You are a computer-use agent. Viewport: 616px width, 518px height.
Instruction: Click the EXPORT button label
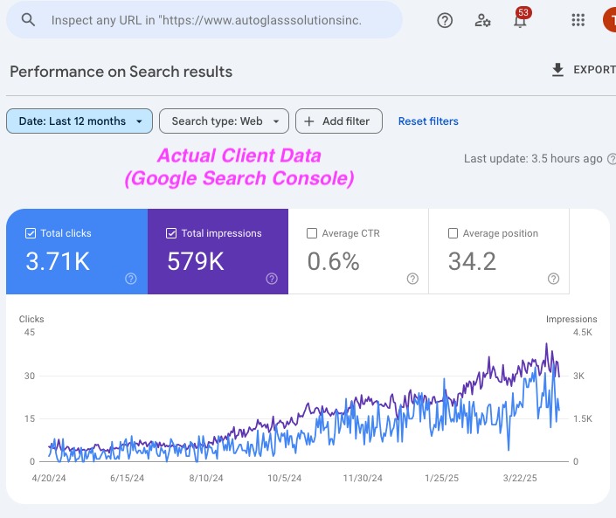[594, 70]
